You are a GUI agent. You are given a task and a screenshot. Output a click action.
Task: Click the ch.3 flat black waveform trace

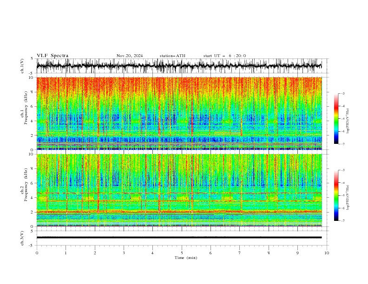(x=179, y=238)
